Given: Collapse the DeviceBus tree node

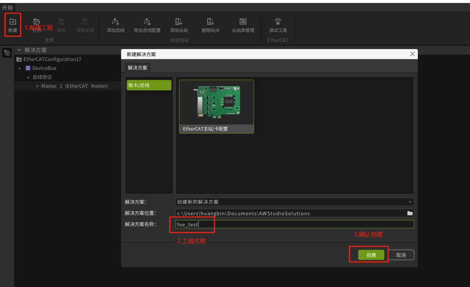Looking at the screenshot, I should tap(20, 68).
